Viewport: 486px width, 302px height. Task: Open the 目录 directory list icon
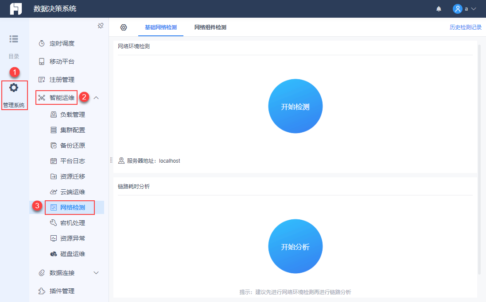click(x=14, y=39)
